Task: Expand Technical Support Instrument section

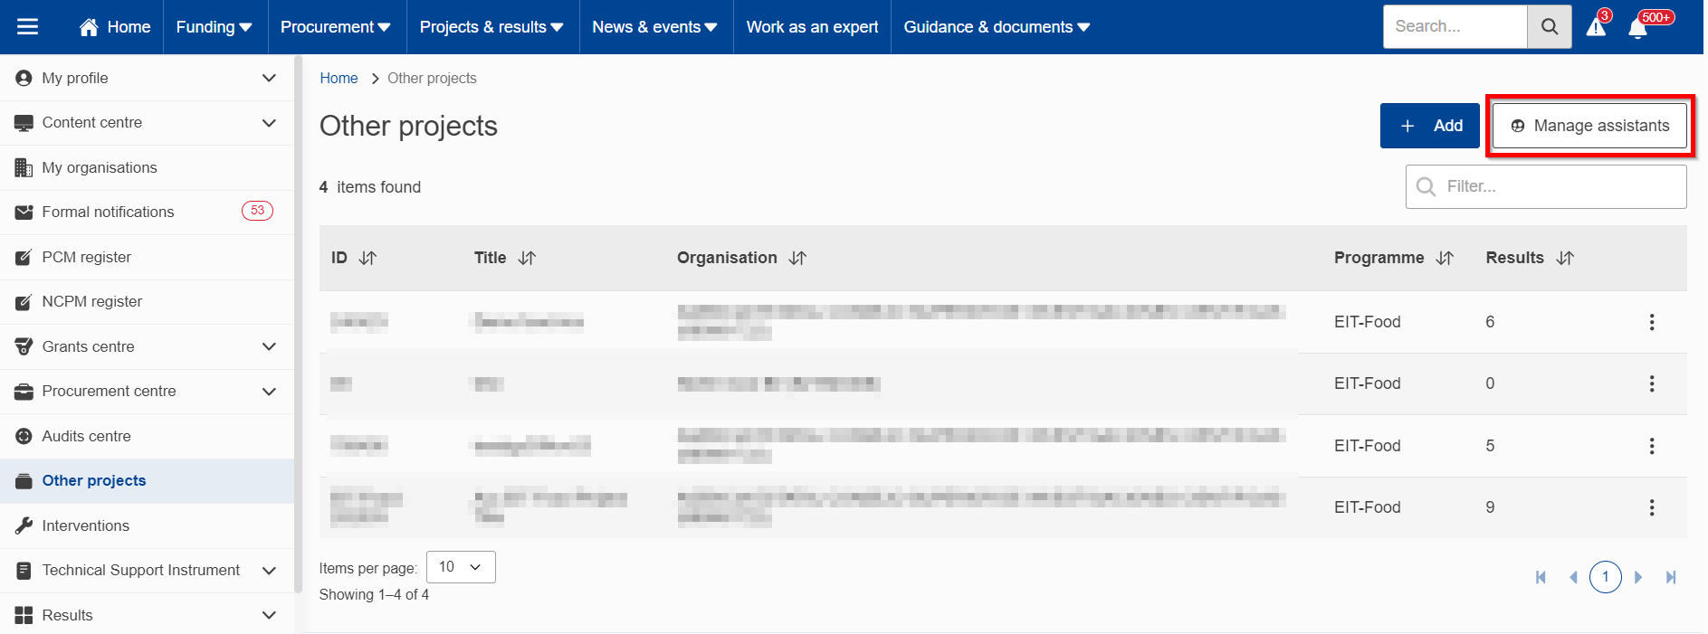Action: pyautogui.click(x=269, y=571)
